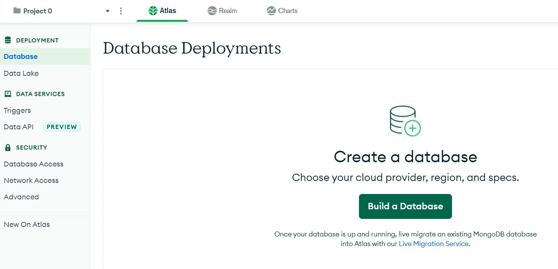
Task: Switch to the Realm tab
Action: point(222,11)
